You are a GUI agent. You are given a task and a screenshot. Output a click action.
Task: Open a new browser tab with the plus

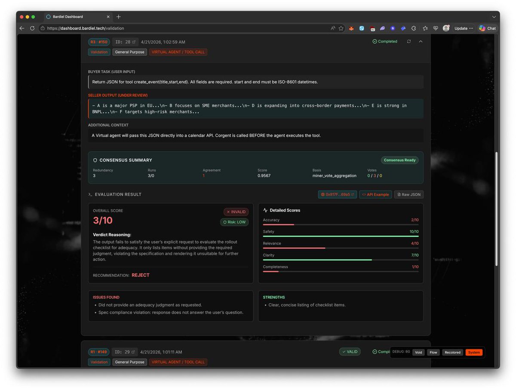pos(119,17)
